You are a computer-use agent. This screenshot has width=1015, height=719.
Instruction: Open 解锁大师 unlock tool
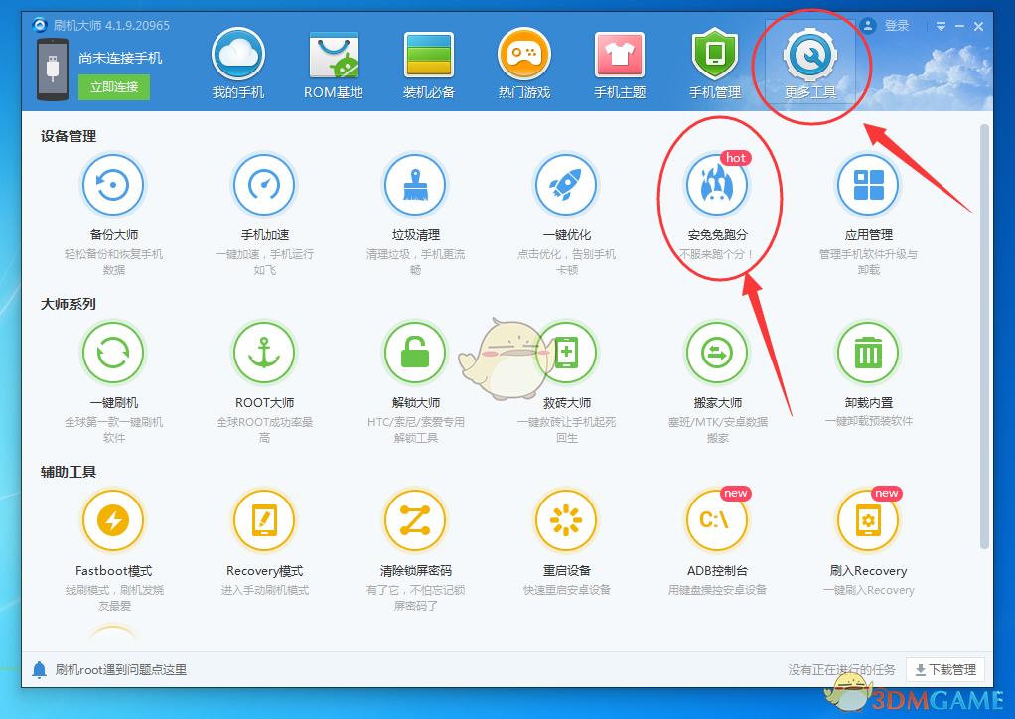[415, 353]
